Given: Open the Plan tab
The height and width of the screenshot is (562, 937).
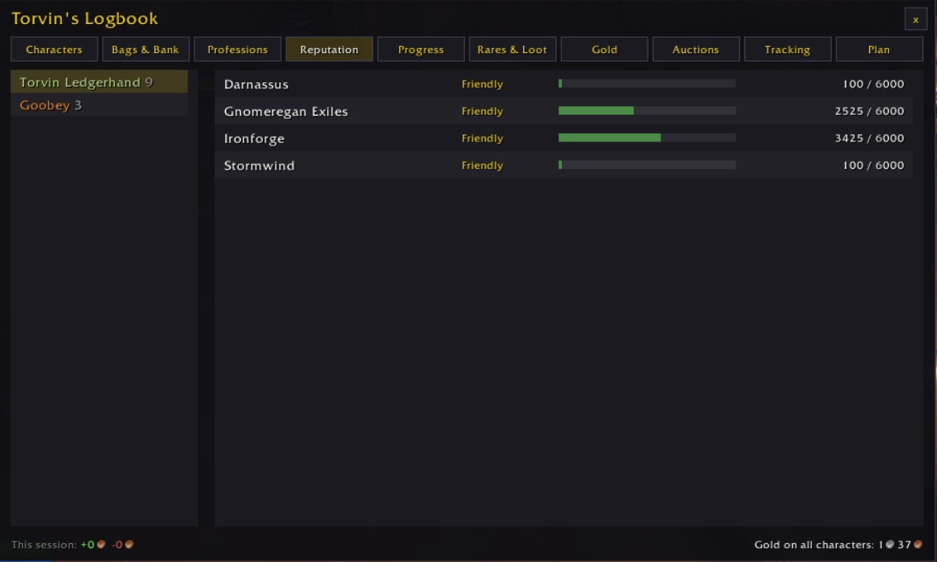Looking at the screenshot, I should pyautogui.click(x=879, y=50).
